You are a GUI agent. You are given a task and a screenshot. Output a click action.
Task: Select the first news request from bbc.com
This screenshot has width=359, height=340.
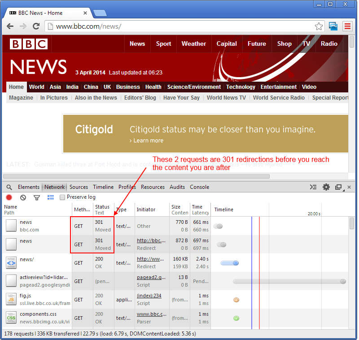tap(175, 226)
